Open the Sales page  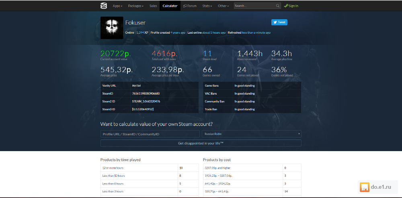point(153,6)
